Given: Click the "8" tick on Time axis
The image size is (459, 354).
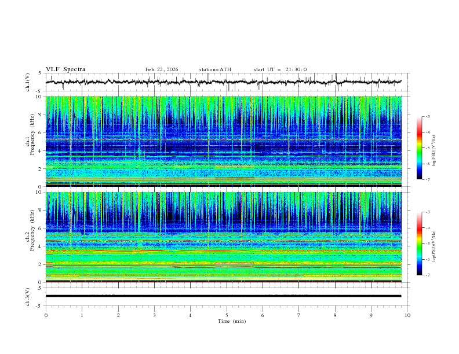Looking at the screenshot, I should [x=335, y=315].
